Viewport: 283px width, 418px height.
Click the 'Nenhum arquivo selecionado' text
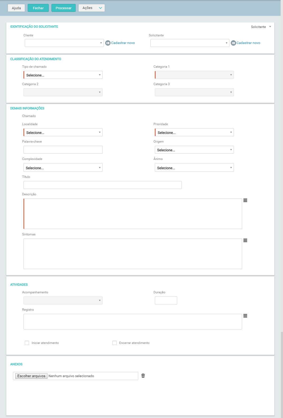(x=71, y=376)
